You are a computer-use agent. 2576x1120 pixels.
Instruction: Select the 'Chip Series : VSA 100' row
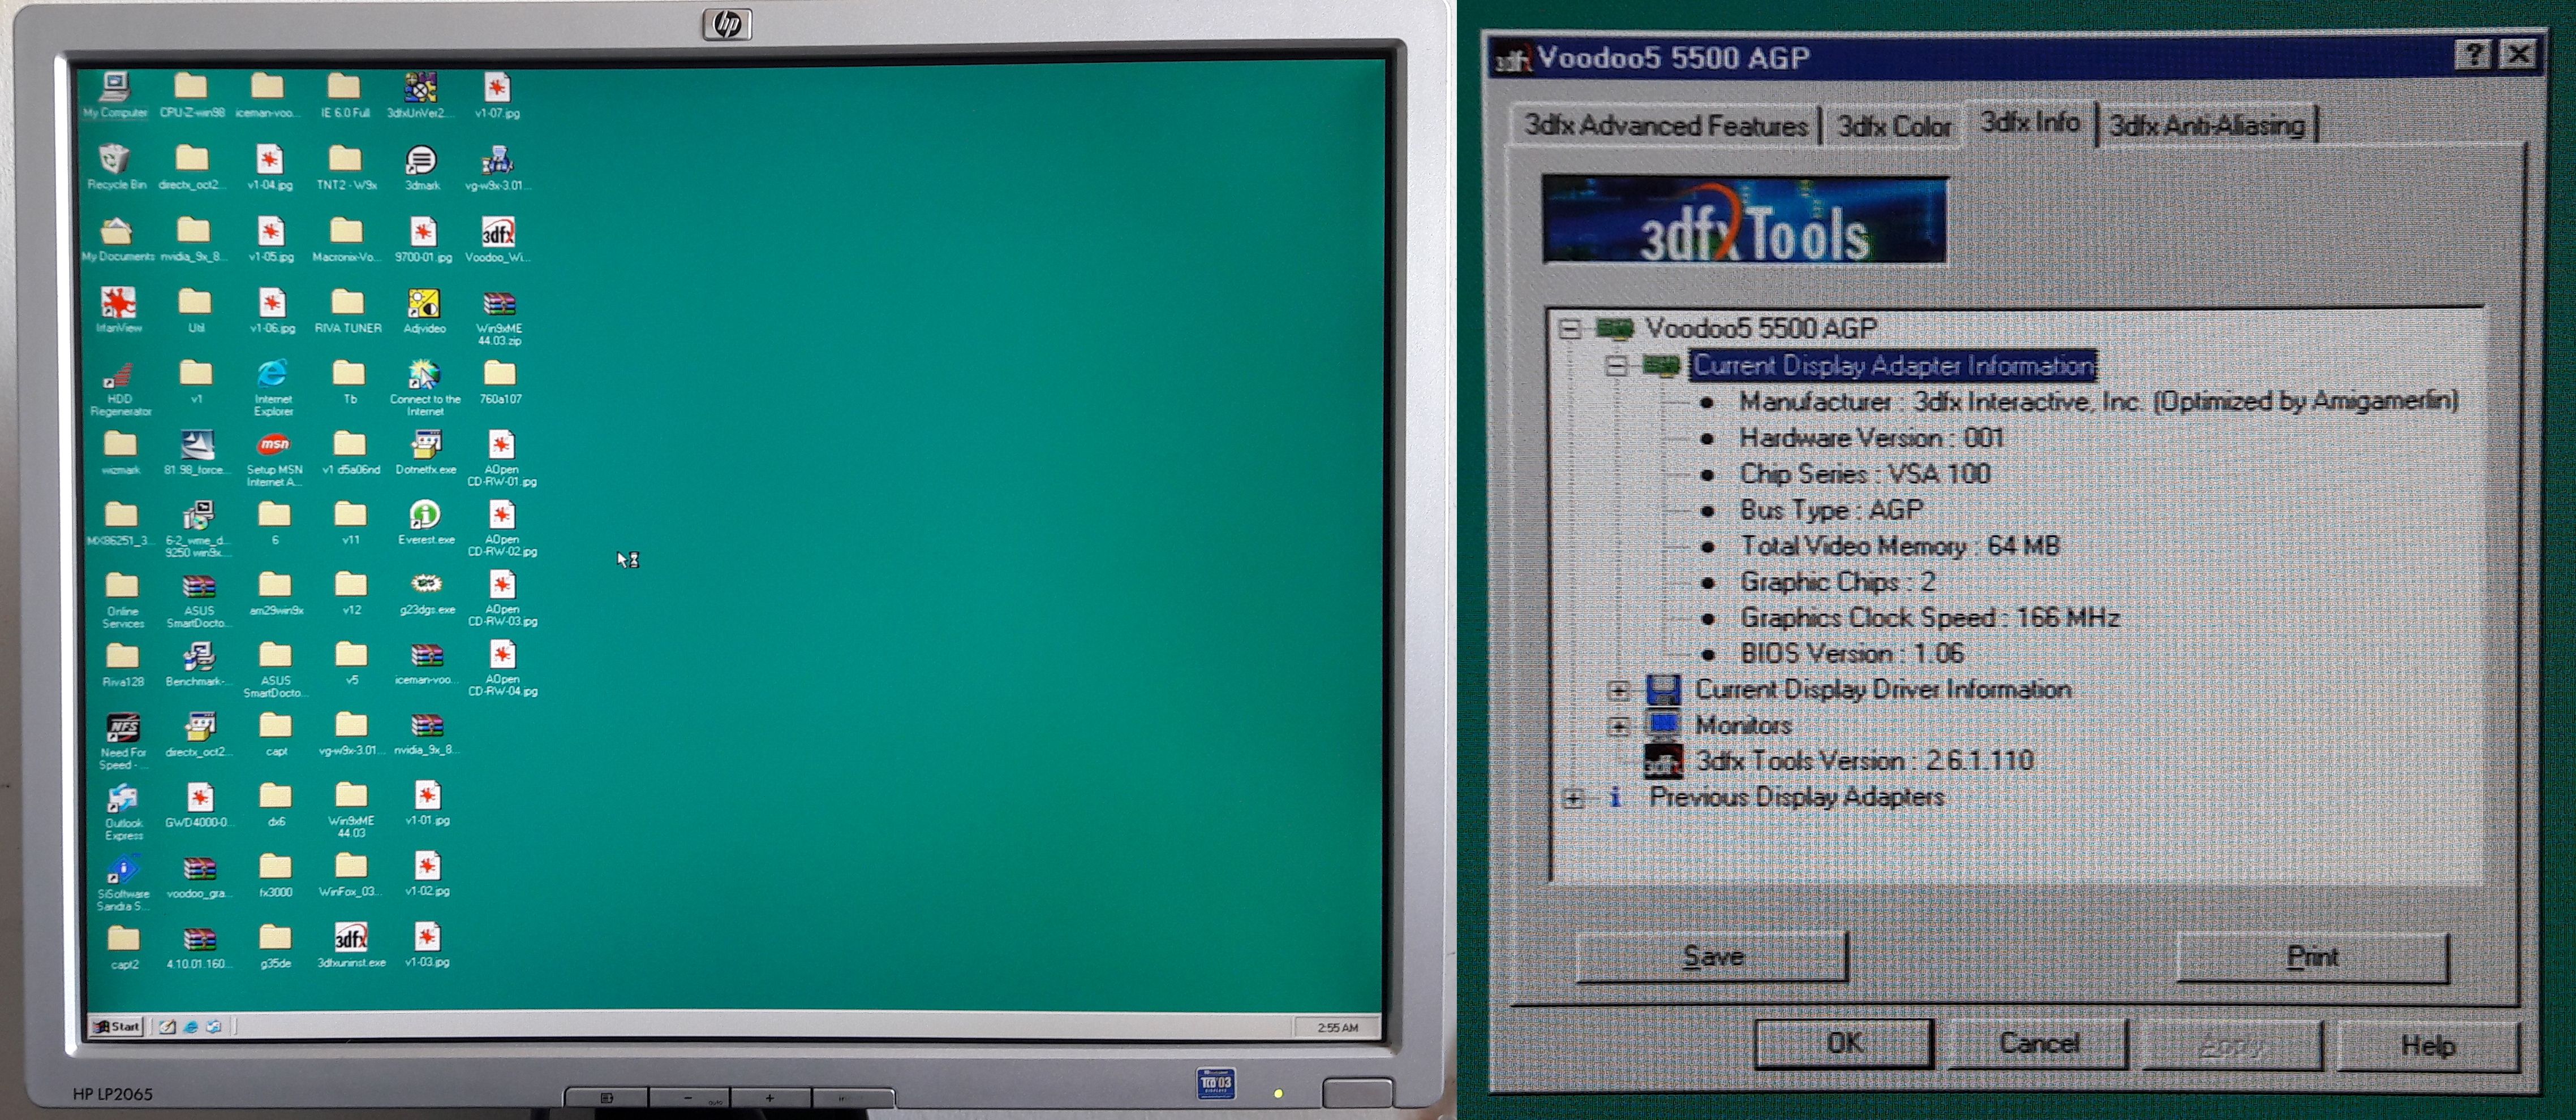pos(1865,474)
